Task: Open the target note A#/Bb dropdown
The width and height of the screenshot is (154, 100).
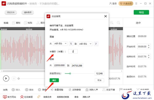Action: click(85, 44)
